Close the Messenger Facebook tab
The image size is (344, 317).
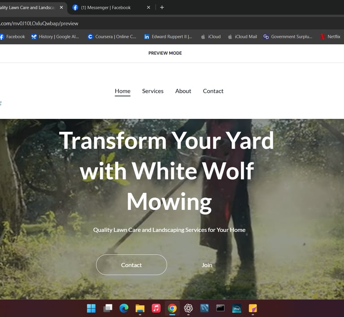click(149, 8)
